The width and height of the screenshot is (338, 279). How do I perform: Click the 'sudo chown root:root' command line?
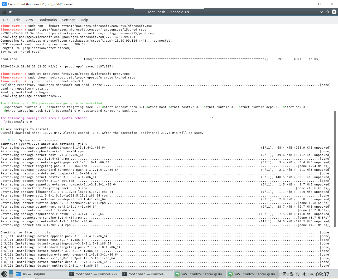coord(68,77)
